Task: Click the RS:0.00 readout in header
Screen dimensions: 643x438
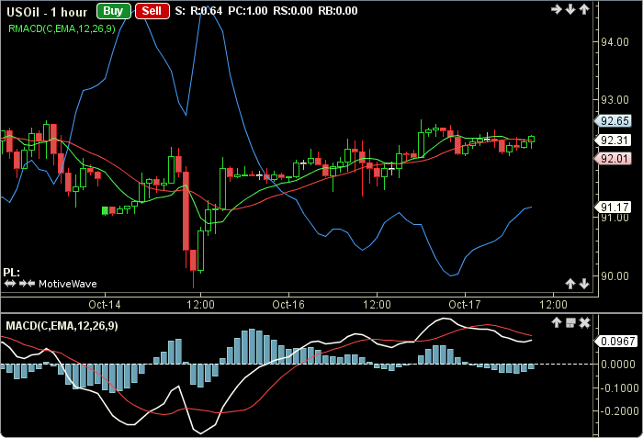Action: tap(293, 11)
